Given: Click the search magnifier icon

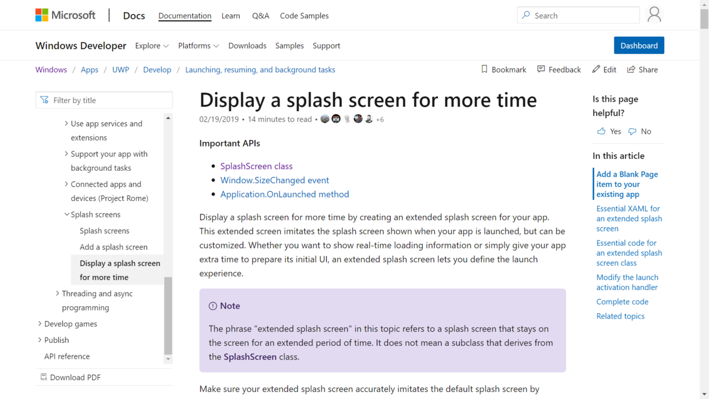Looking at the screenshot, I should (x=526, y=15).
